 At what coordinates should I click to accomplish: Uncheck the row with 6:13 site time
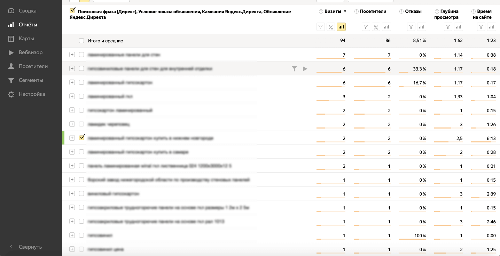pos(82,138)
